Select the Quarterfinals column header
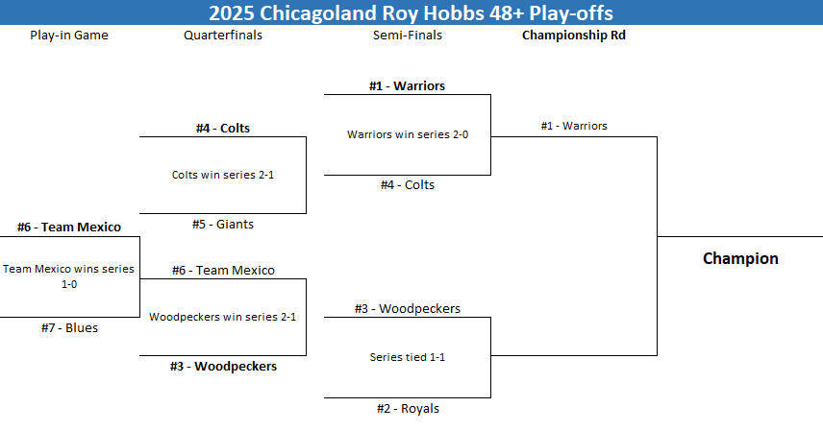Screen dimensions: 823x431 [223, 36]
